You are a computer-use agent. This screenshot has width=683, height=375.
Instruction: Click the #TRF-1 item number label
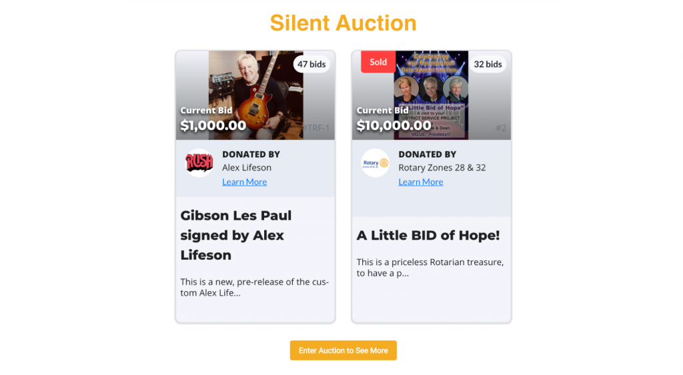[316, 128]
